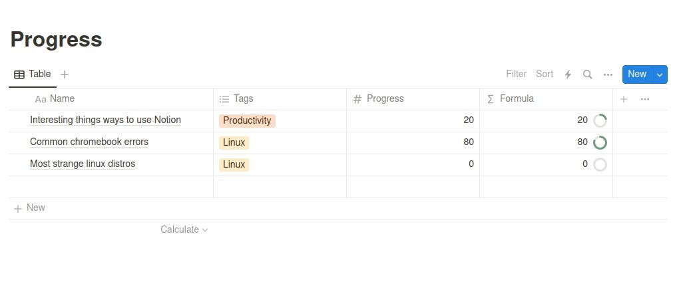679x288 pixels.
Task: Open the Filter menu
Action: pyautogui.click(x=516, y=74)
